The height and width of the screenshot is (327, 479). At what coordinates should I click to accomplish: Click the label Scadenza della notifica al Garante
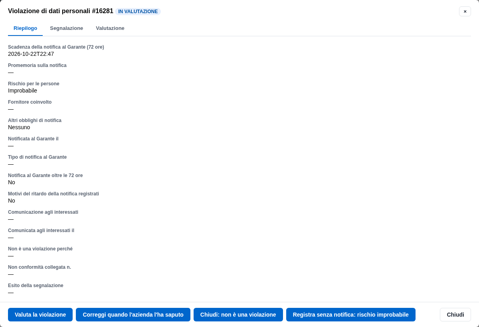[56, 47]
